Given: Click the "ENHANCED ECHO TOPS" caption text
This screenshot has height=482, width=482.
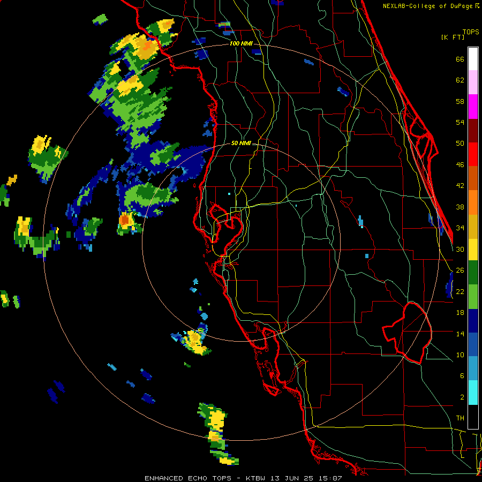Looking at the screenshot, I should coord(188,478).
